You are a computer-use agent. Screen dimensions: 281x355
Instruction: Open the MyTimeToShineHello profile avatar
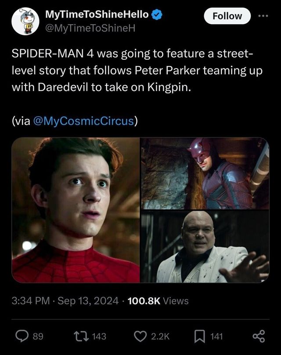pos(25,21)
